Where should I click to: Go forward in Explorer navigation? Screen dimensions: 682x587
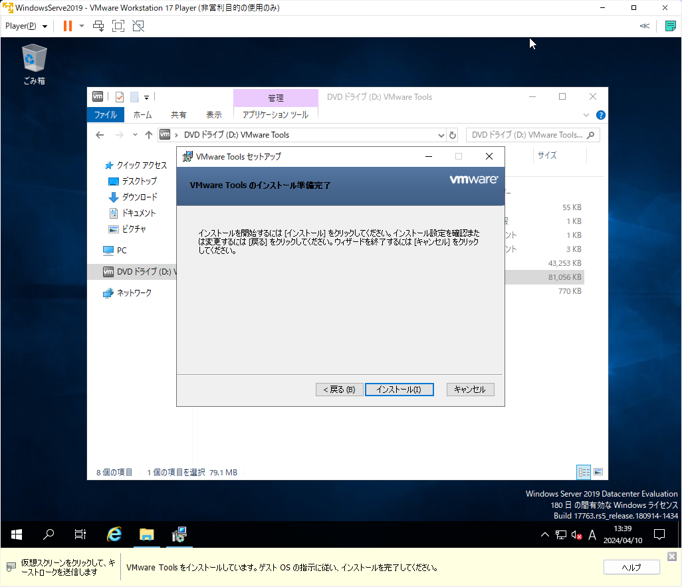[x=119, y=135]
